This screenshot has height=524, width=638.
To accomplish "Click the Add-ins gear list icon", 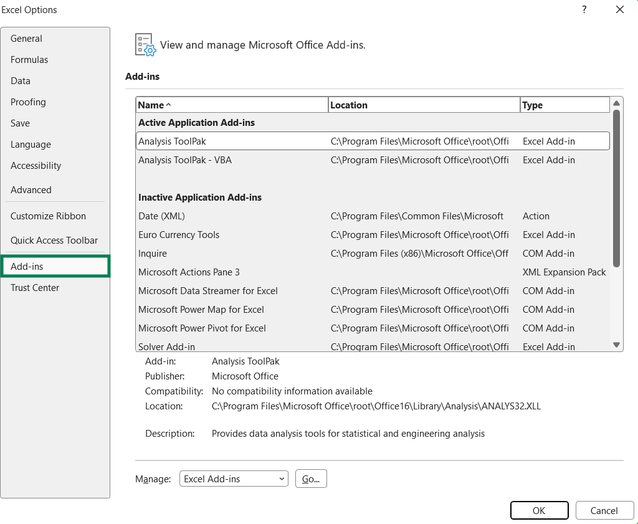I will point(145,45).
